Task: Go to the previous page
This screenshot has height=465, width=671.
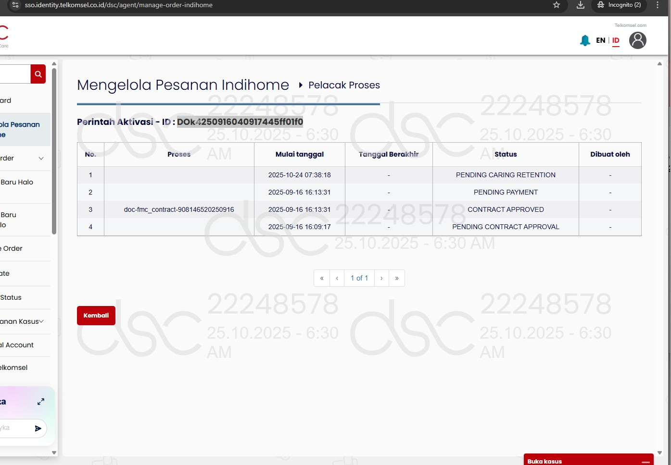Action: click(337, 278)
